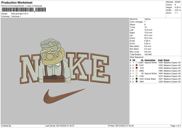Image resolution: width=182 pixels, height=128 pixels.
Task: Click the Brand column header
Action: pyautogui.click(x=167, y=60)
